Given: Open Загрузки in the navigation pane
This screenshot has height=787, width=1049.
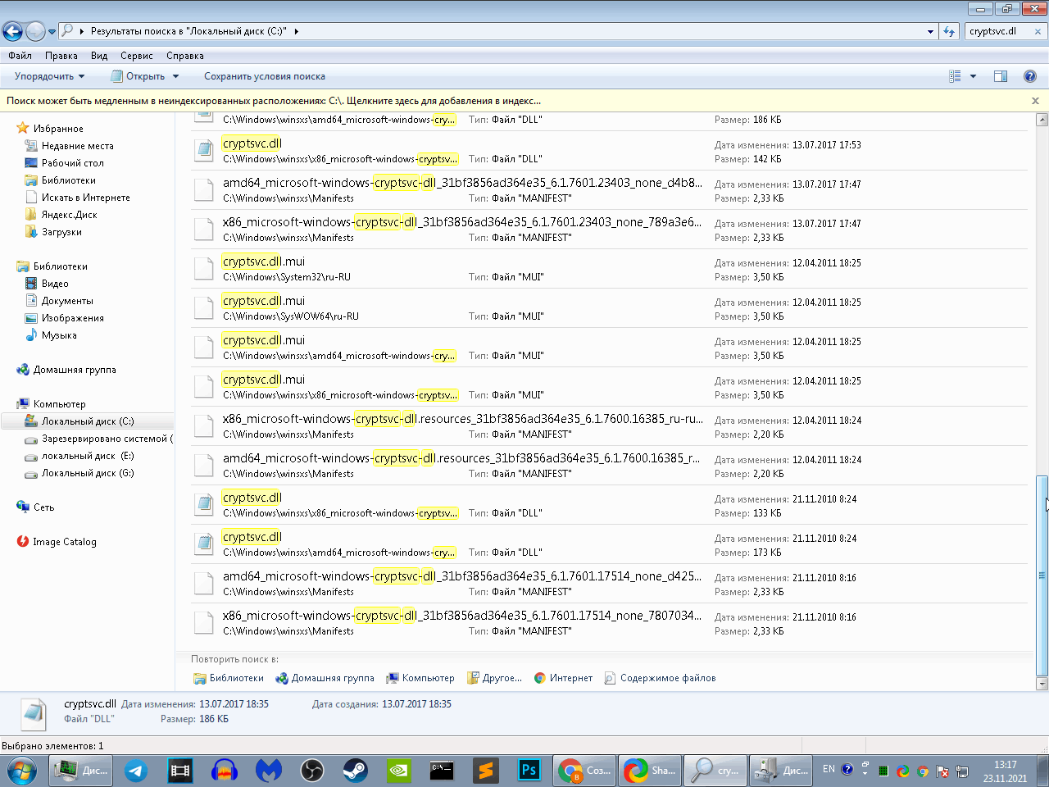Looking at the screenshot, I should coord(53,232).
